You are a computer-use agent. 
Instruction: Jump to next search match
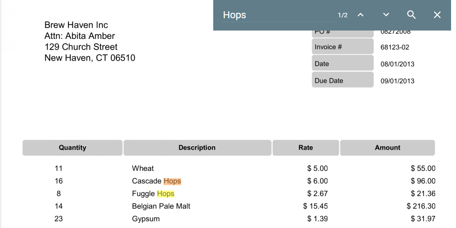386,15
